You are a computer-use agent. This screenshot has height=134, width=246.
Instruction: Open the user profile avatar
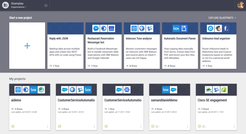pyautogui.click(x=241, y=5)
